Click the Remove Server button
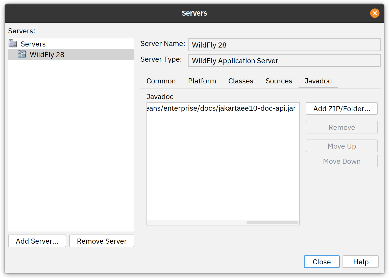Screen dimensions: 389x278 [x=102, y=241]
